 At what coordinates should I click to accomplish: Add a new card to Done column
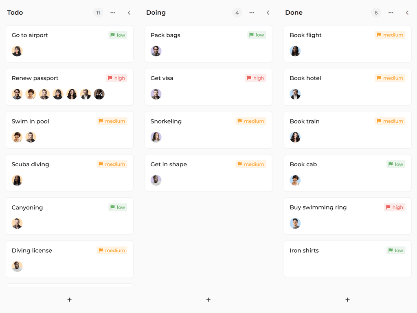347,300
